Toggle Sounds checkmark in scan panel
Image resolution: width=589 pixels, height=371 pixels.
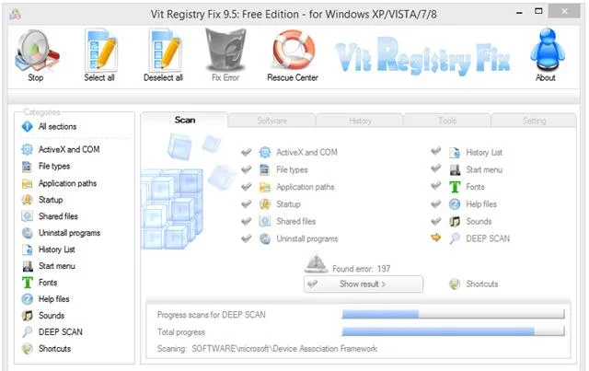point(435,221)
